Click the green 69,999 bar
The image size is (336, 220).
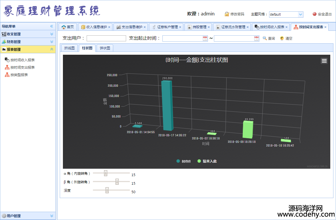point(248,130)
